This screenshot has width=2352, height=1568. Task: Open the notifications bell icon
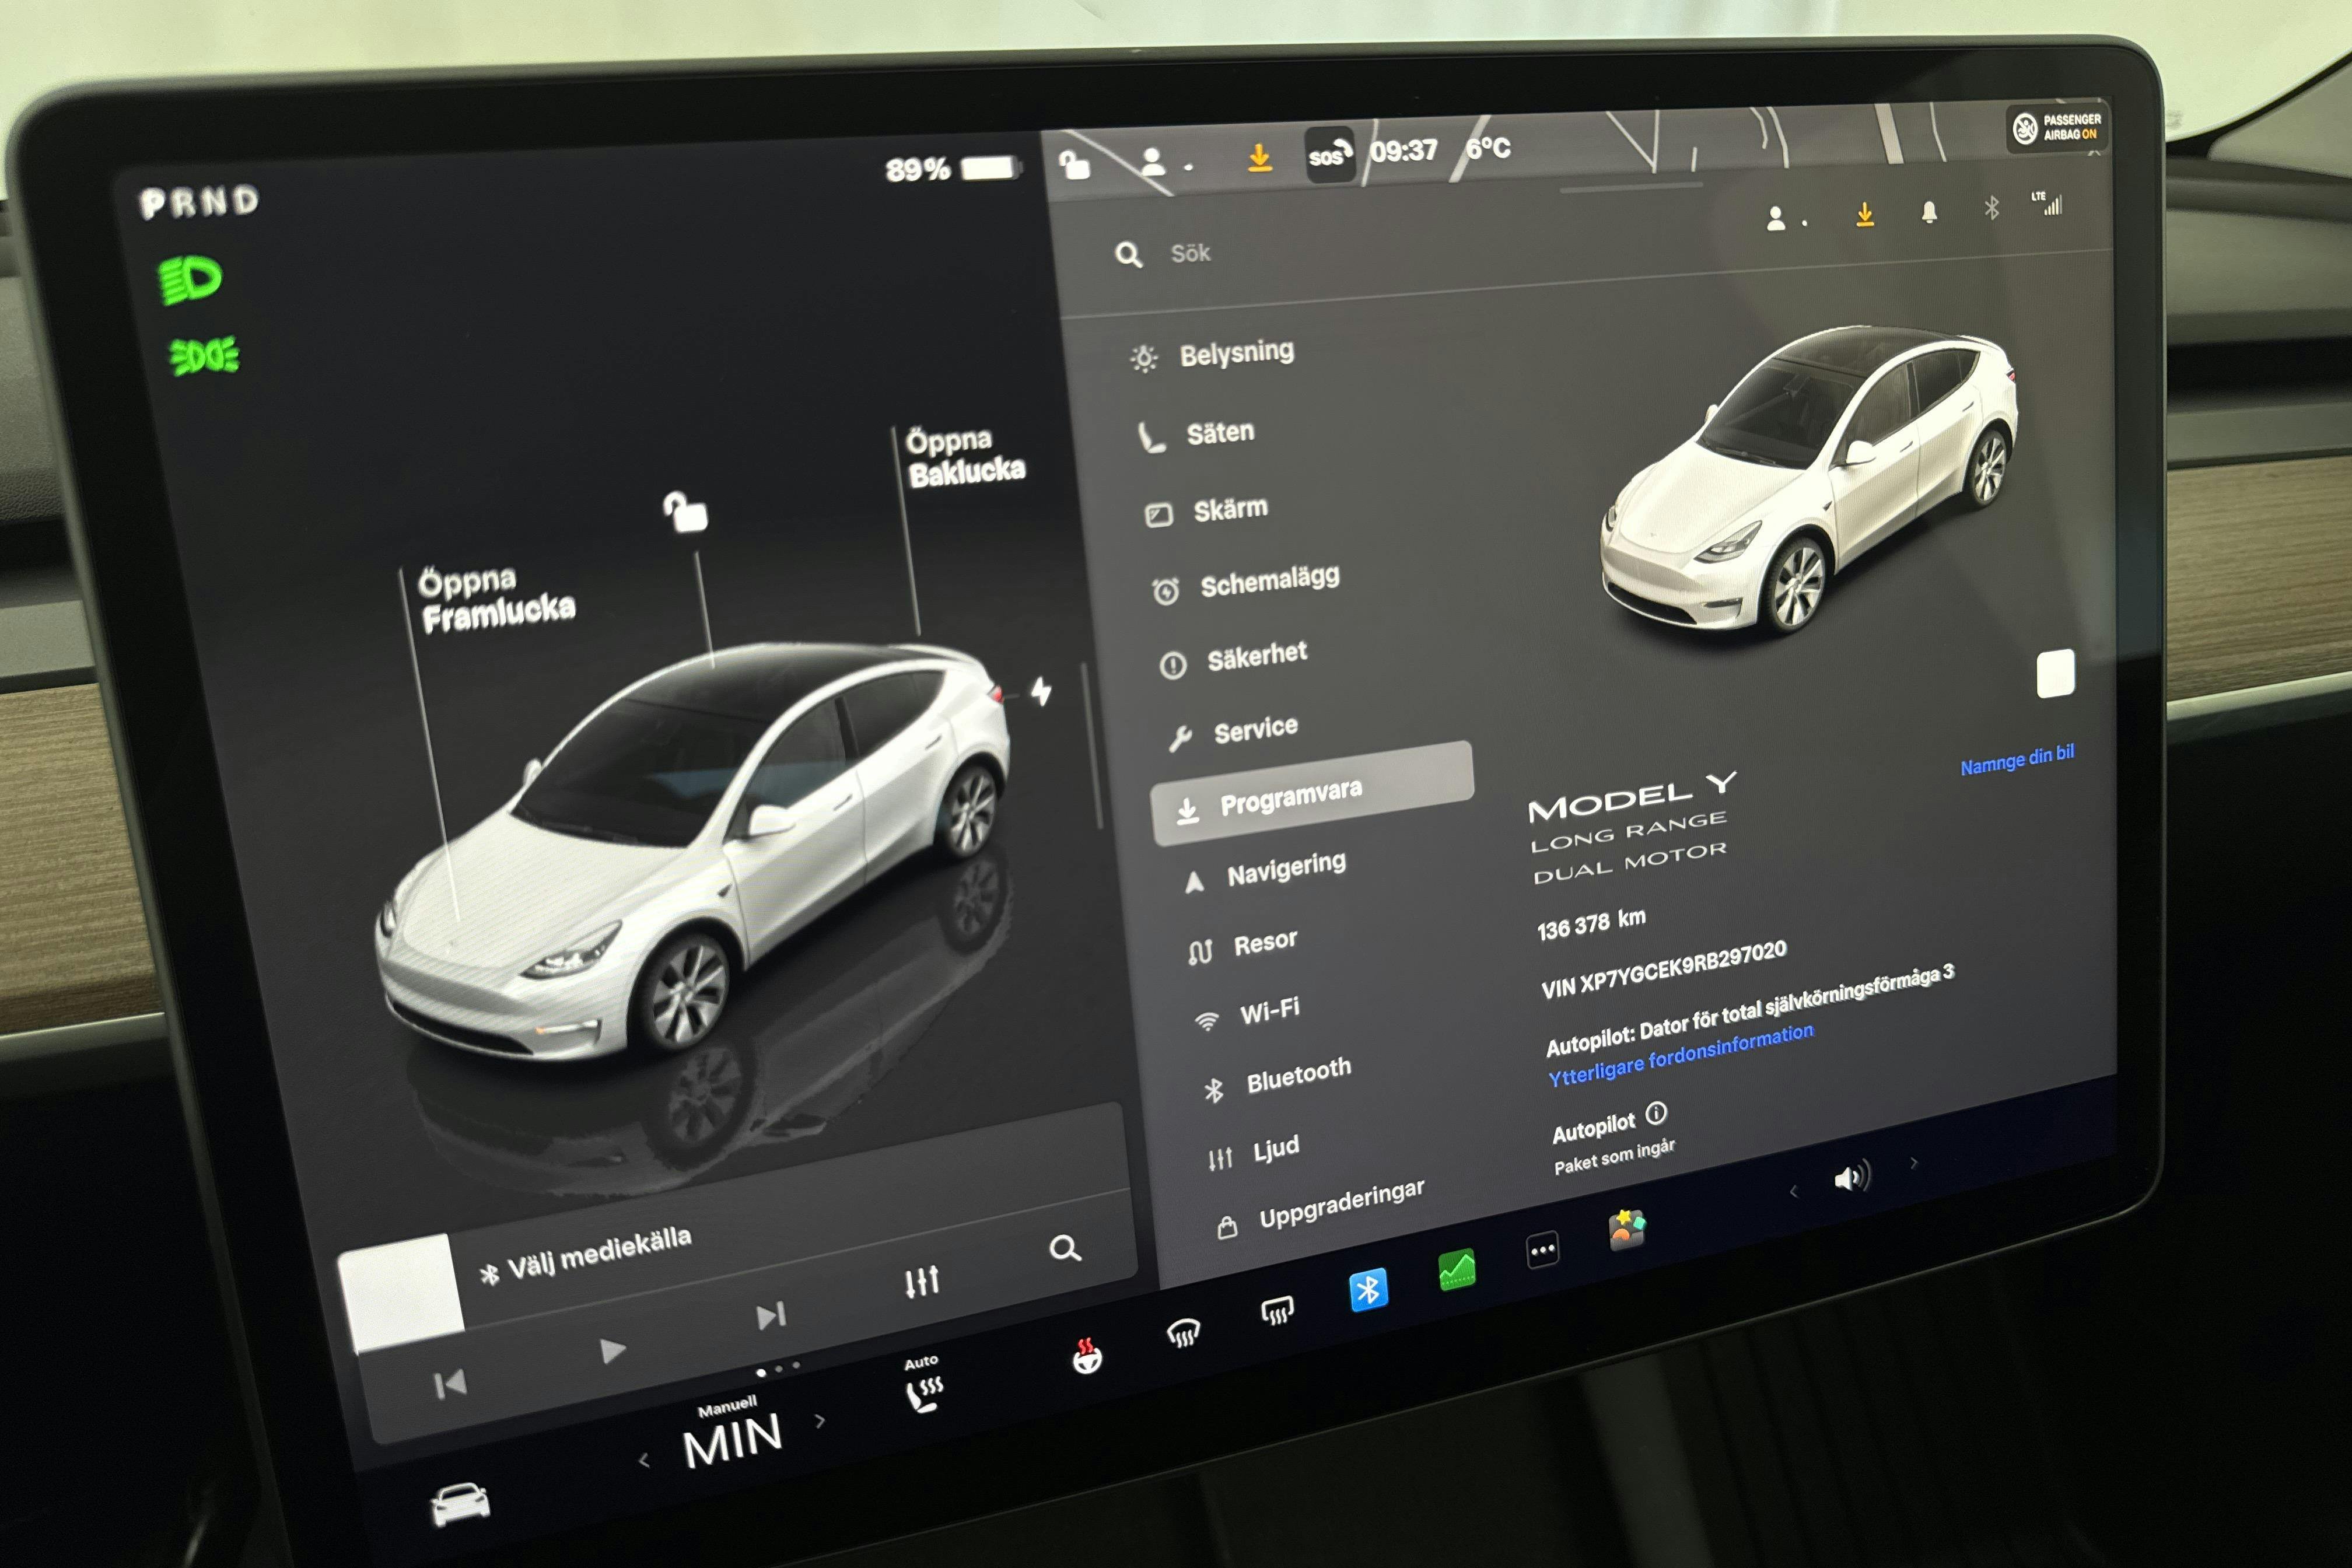[1929, 210]
